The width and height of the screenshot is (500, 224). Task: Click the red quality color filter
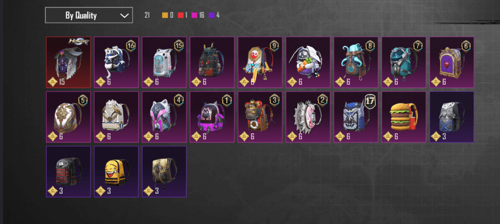coord(181,15)
